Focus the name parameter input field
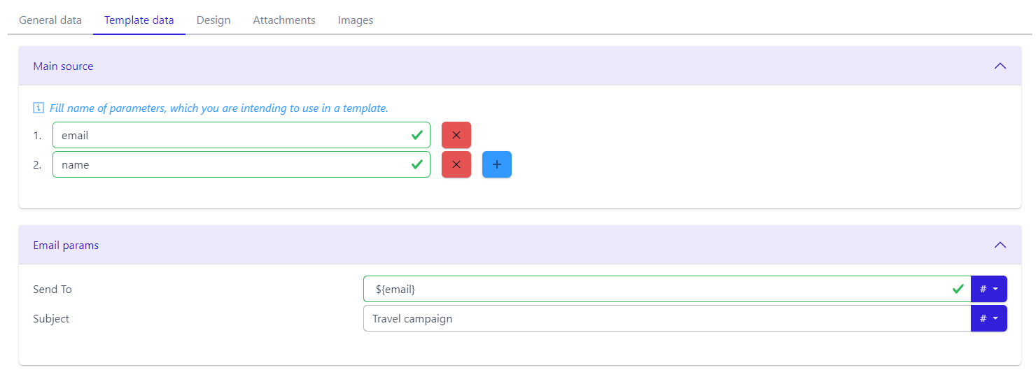1036x370 pixels. [x=241, y=164]
